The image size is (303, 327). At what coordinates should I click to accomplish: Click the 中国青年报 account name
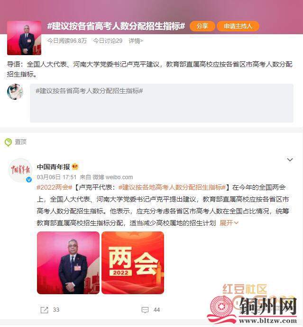pos(53,167)
